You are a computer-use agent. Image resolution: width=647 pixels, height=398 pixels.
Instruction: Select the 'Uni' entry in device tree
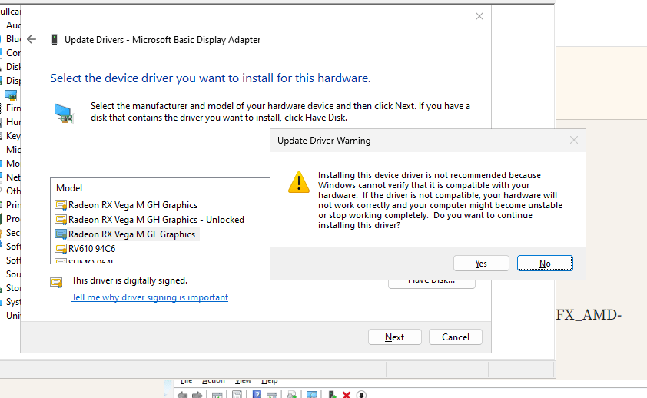pyautogui.click(x=13, y=316)
